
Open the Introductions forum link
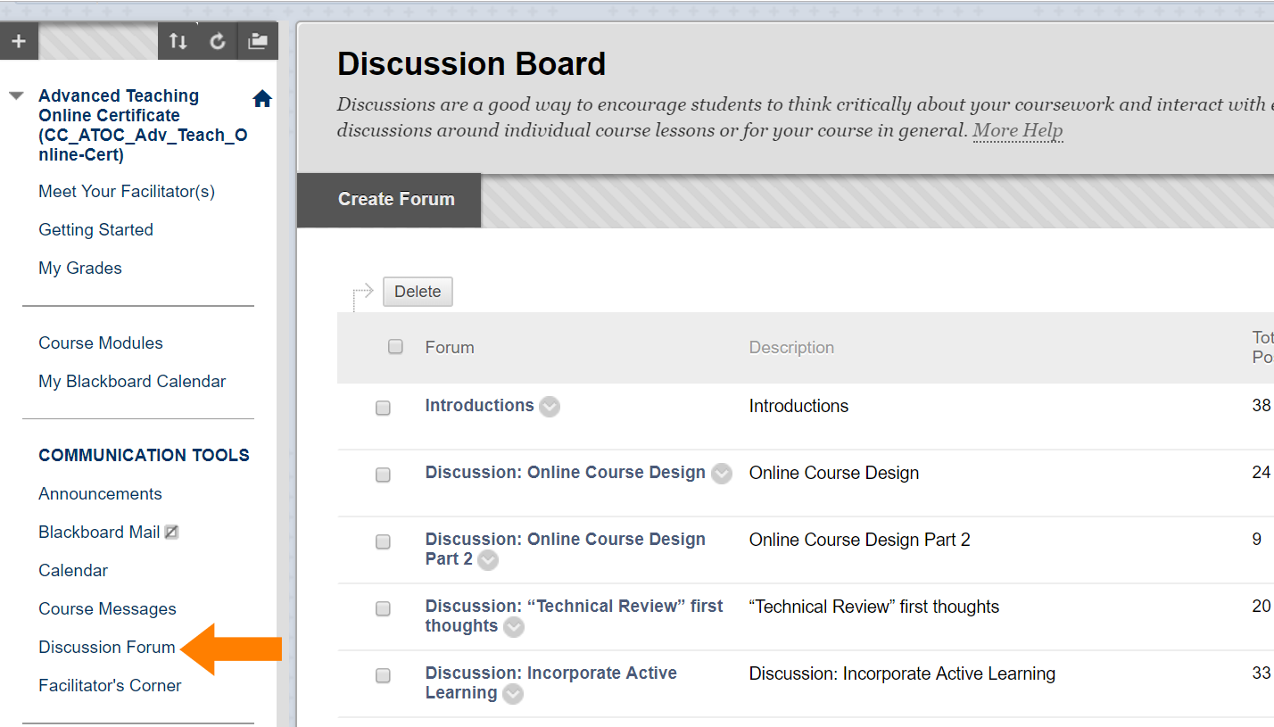(x=479, y=405)
